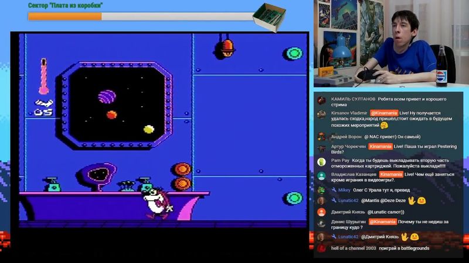Click the green round button on wall

pos(293,54)
